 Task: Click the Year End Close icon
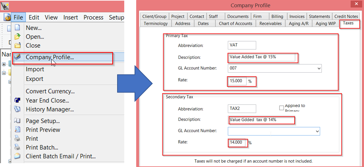pyautogui.click(x=17, y=101)
